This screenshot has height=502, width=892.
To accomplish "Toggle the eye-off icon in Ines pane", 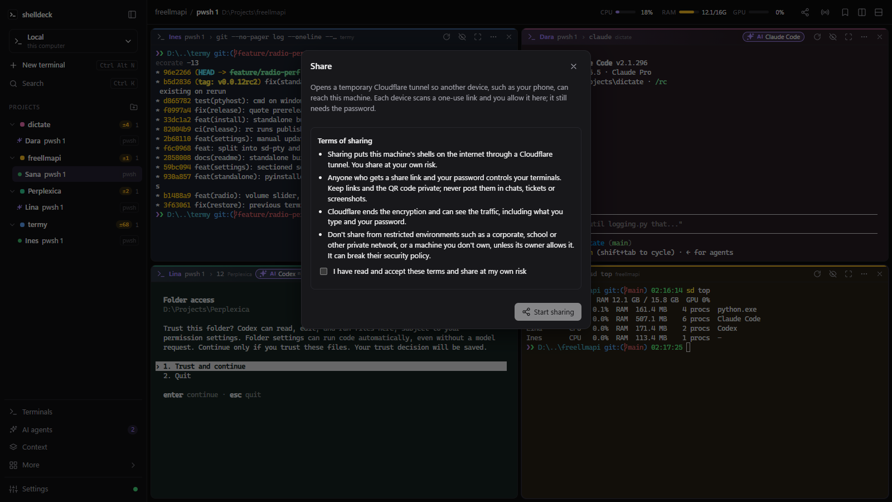I will tap(462, 37).
